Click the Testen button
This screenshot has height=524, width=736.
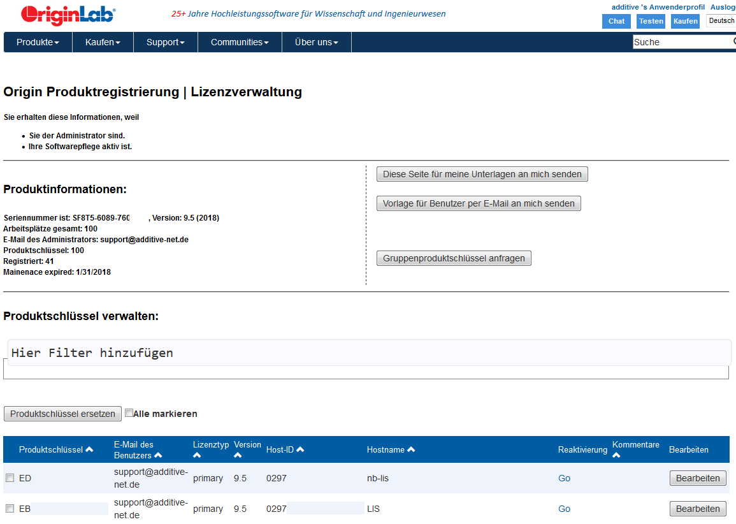pyautogui.click(x=651, y=21)
